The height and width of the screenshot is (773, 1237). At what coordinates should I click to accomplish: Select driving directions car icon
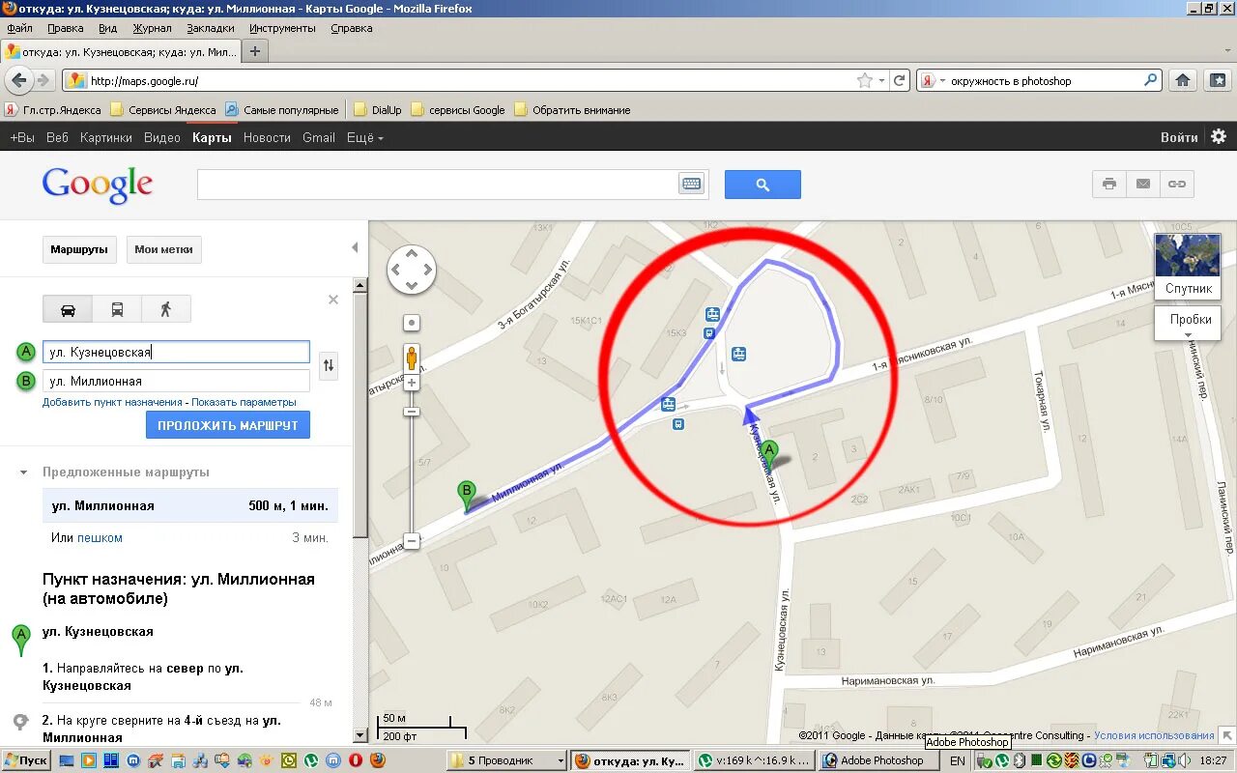tap(68, 309)
